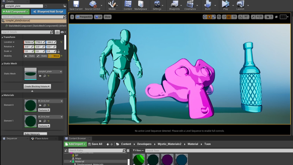Open Element 0 Textures dropdown

point(44,110)
